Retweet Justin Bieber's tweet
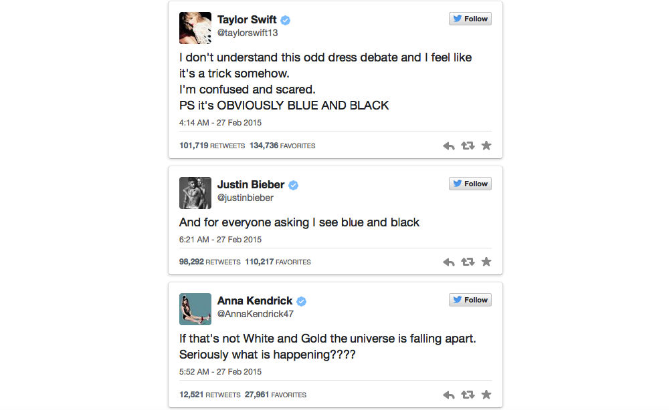The image size is (669, 410). coord(468,262)
